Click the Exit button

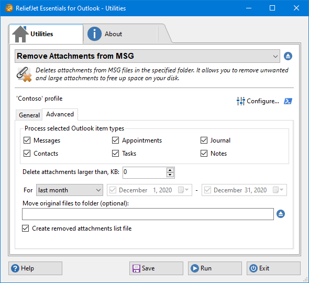tap(273, 268)
